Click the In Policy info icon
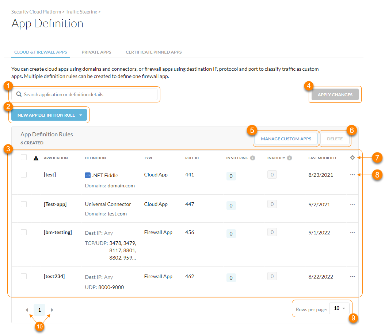Screen dimensions: 385x335 pos(290,158)
